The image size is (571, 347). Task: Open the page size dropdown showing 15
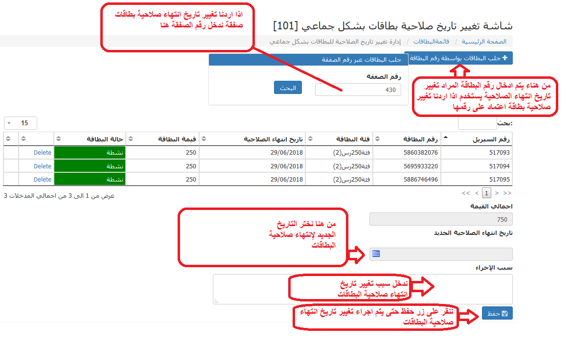pos(21,123)
